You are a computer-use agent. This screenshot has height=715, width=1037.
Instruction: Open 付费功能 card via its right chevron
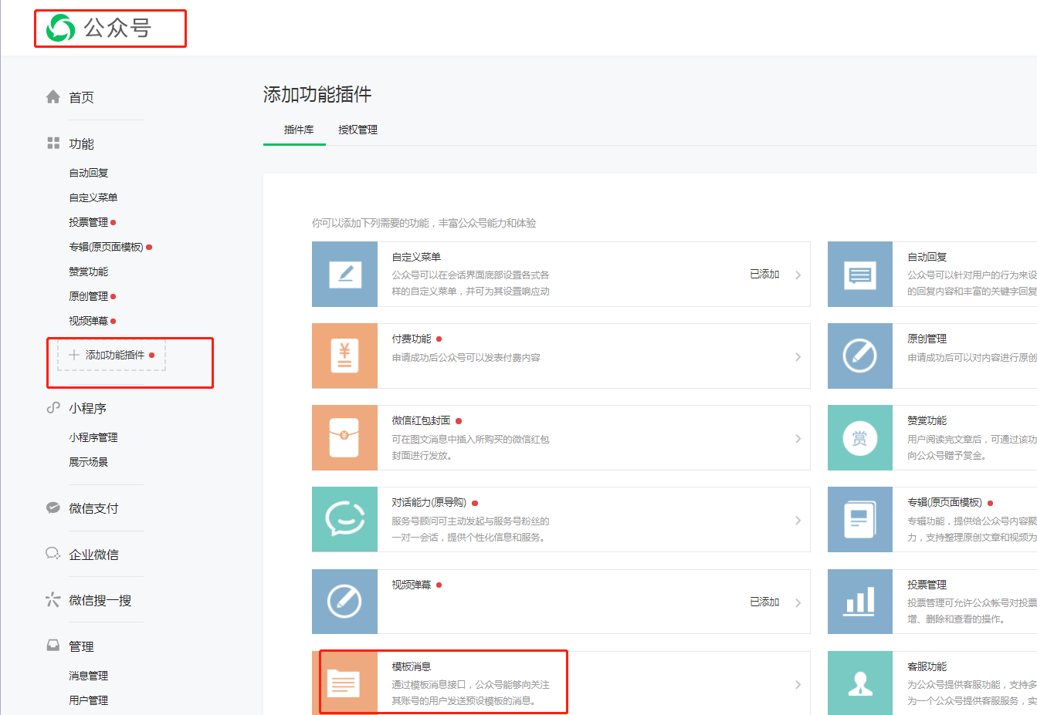click(x=798, y=356)
